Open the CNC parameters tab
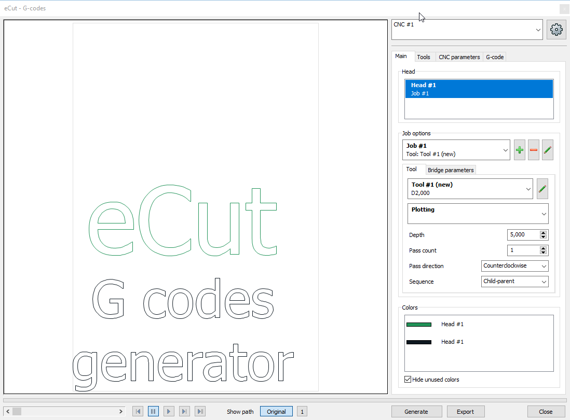The height and width of the screenshot is (420, 570). point(459,57)
